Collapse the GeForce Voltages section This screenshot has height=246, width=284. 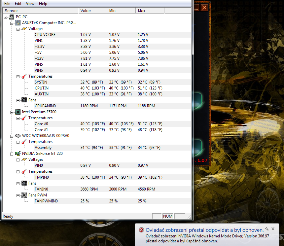click(x=18, y=160)
